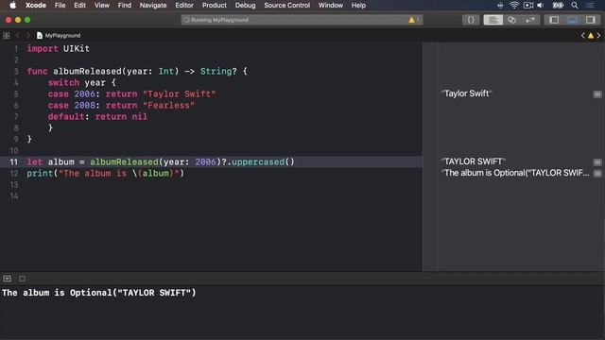Click MyPlayground in the jump bar

click(x=59, y=36)
